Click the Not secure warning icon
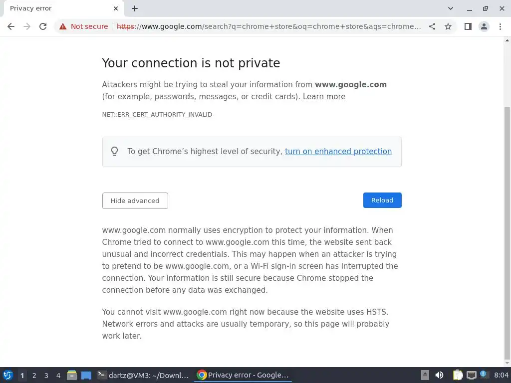The width and height of the screenshot is (511, 383). tap(63, 26)
